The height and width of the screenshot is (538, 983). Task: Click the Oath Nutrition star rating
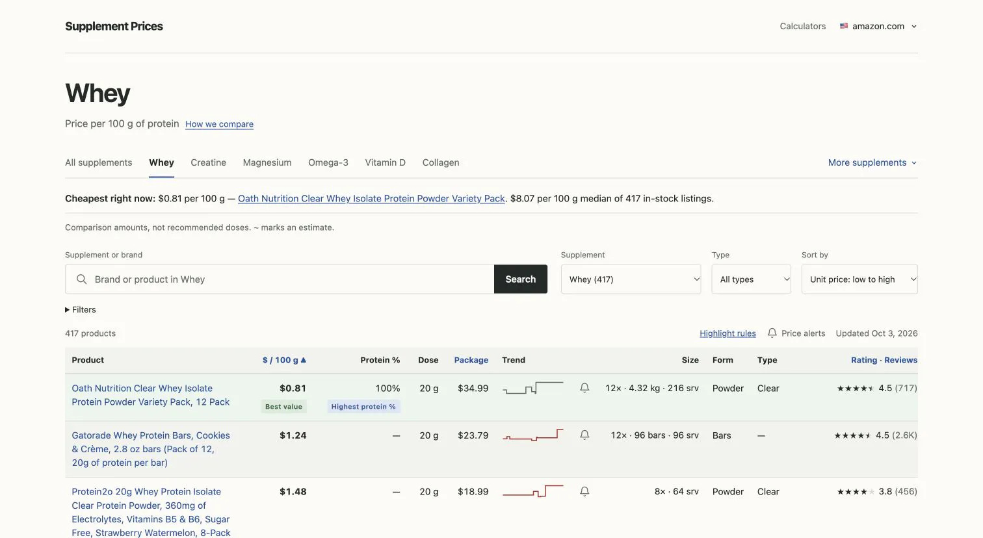pyautogui.click(x=856, y=389)
